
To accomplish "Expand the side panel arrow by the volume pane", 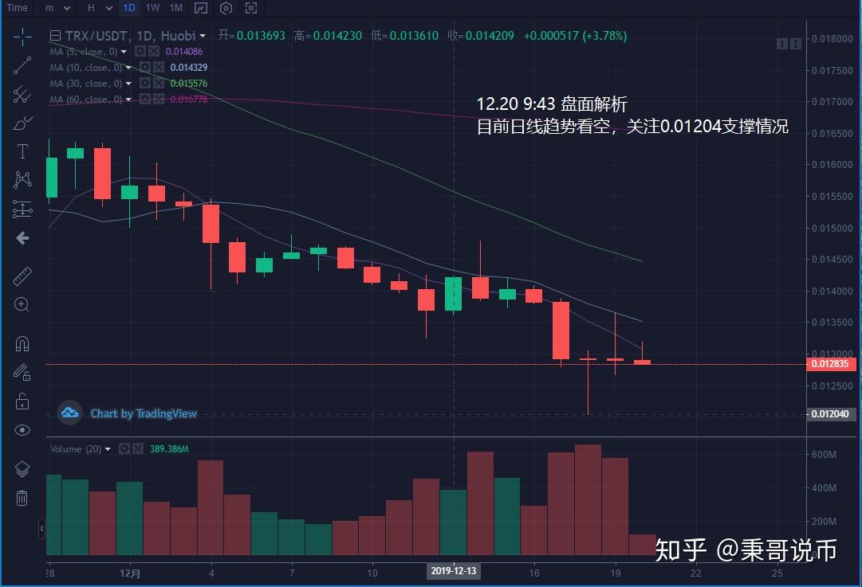I will point(41,528).
